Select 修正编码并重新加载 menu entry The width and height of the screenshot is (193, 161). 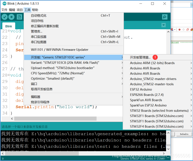[x=74, y=26]
